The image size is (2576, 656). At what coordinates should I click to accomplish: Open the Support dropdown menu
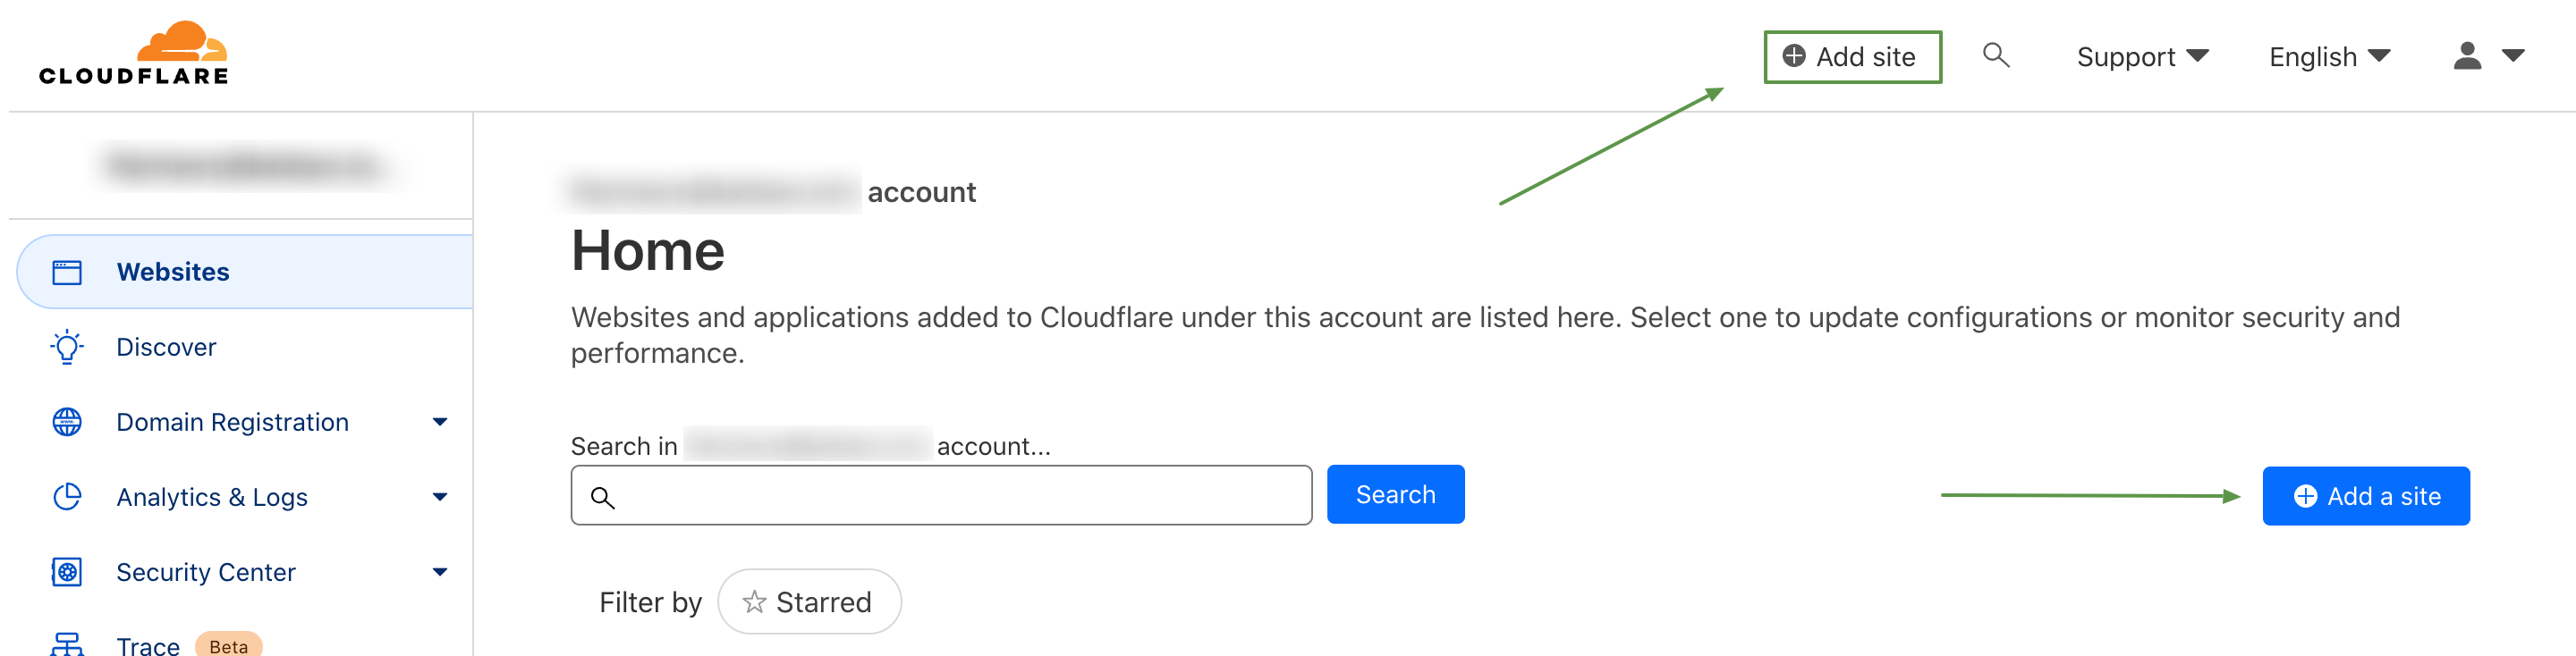tap(2142, 57)
